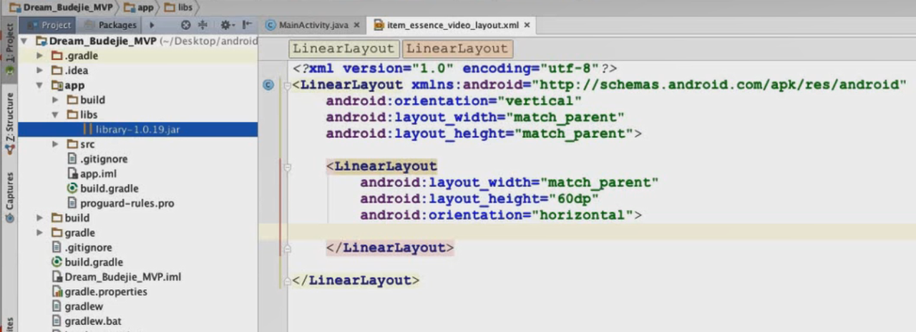Collapse the Dream_Budejie_MVP project root
The width and height of the screenshot is (916, 332).
click(24, 41)
